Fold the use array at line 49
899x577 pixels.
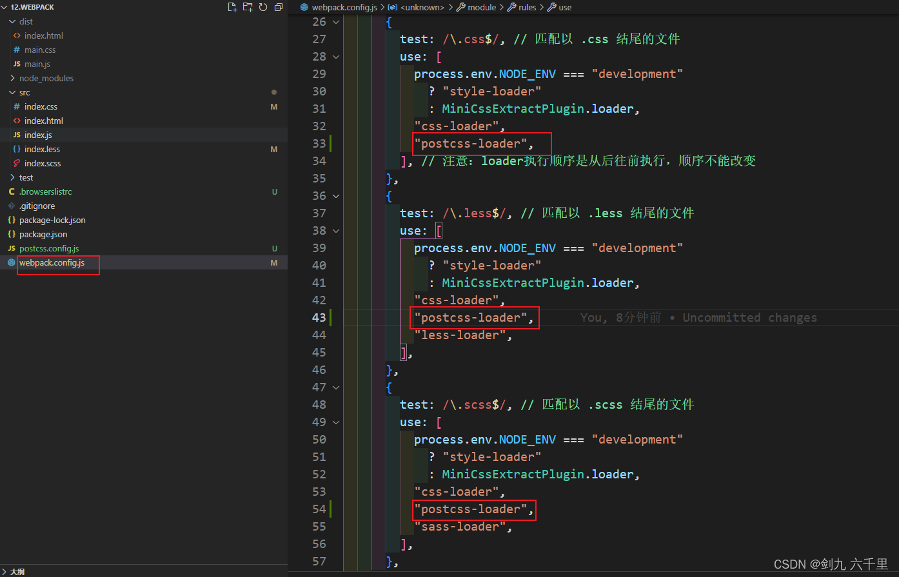336,422
